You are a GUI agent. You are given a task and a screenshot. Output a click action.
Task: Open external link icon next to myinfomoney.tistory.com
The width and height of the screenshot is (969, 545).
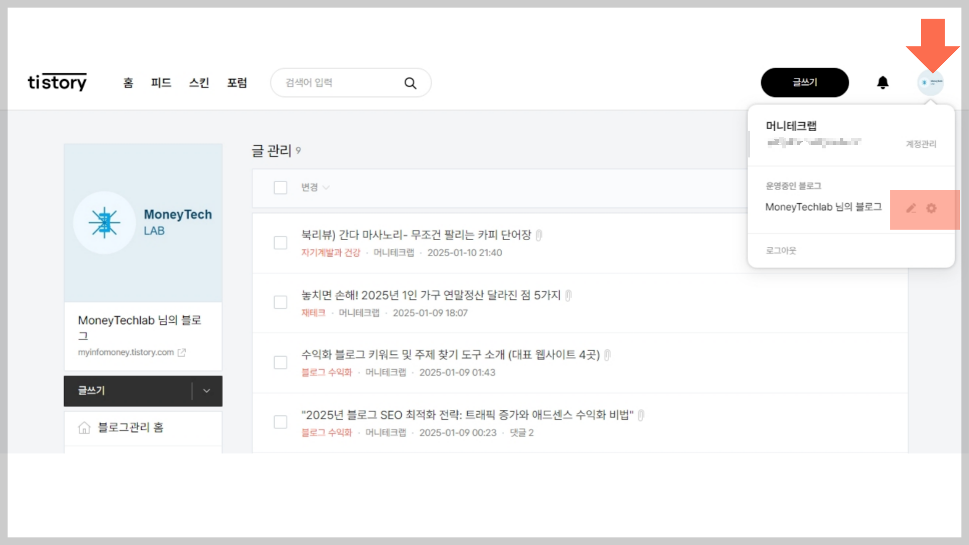click(182, 353)
